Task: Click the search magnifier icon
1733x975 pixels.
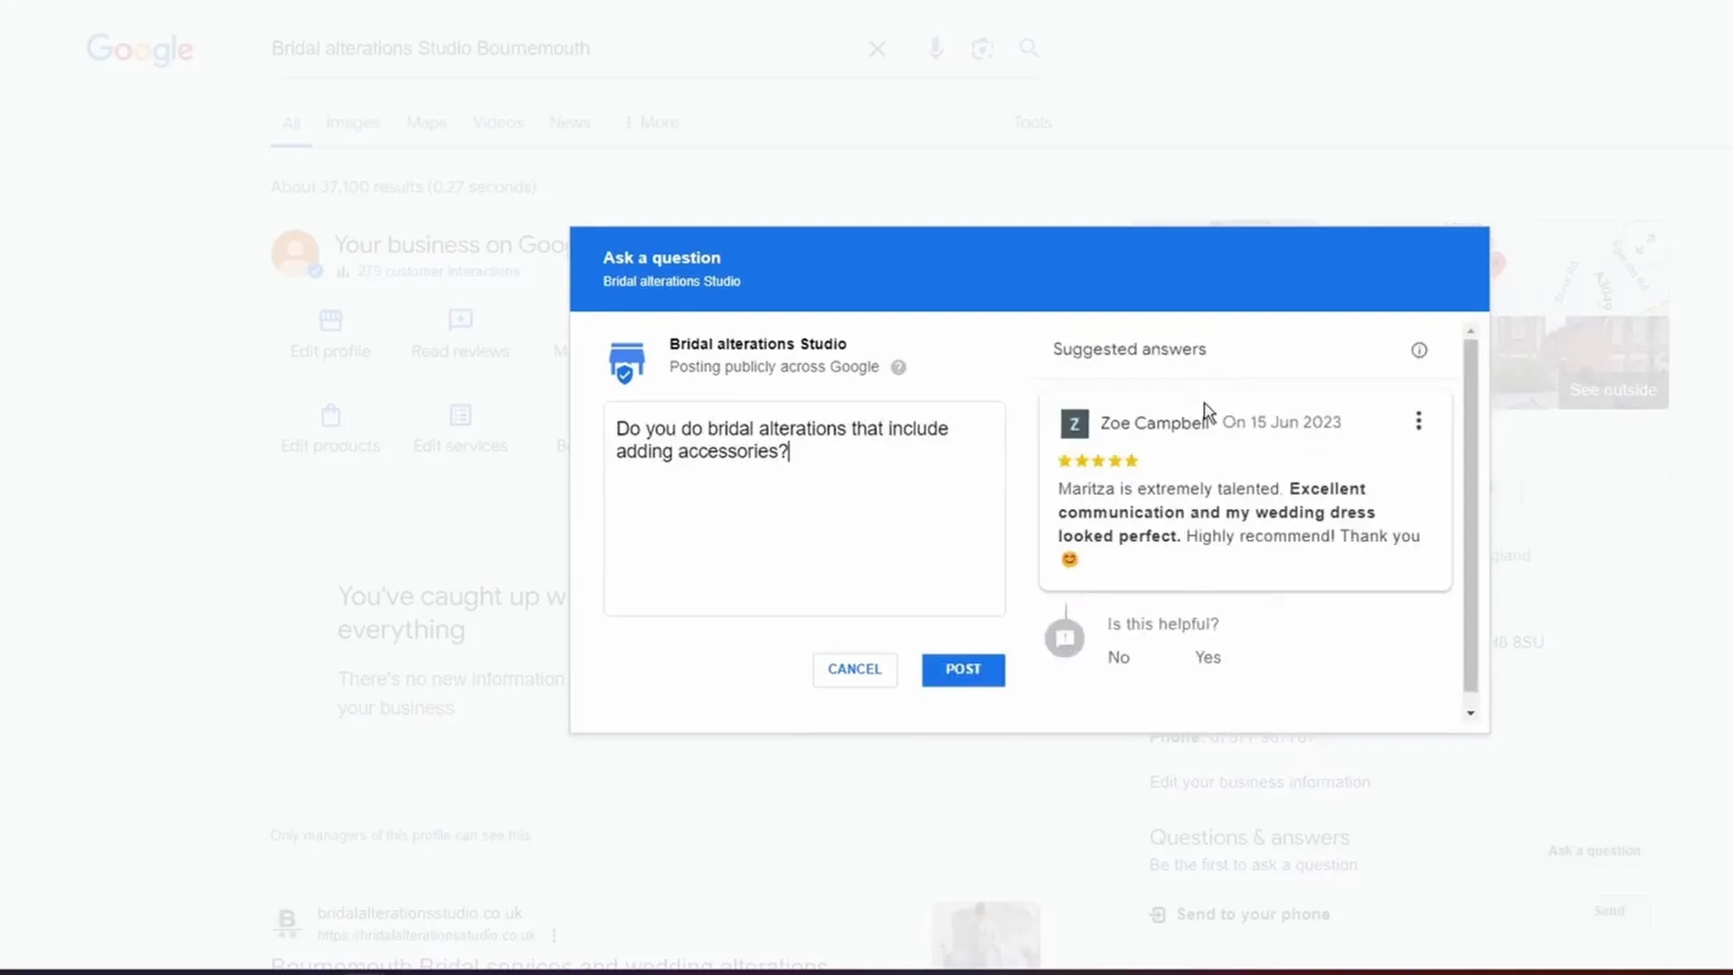Action: point(1029,48)
